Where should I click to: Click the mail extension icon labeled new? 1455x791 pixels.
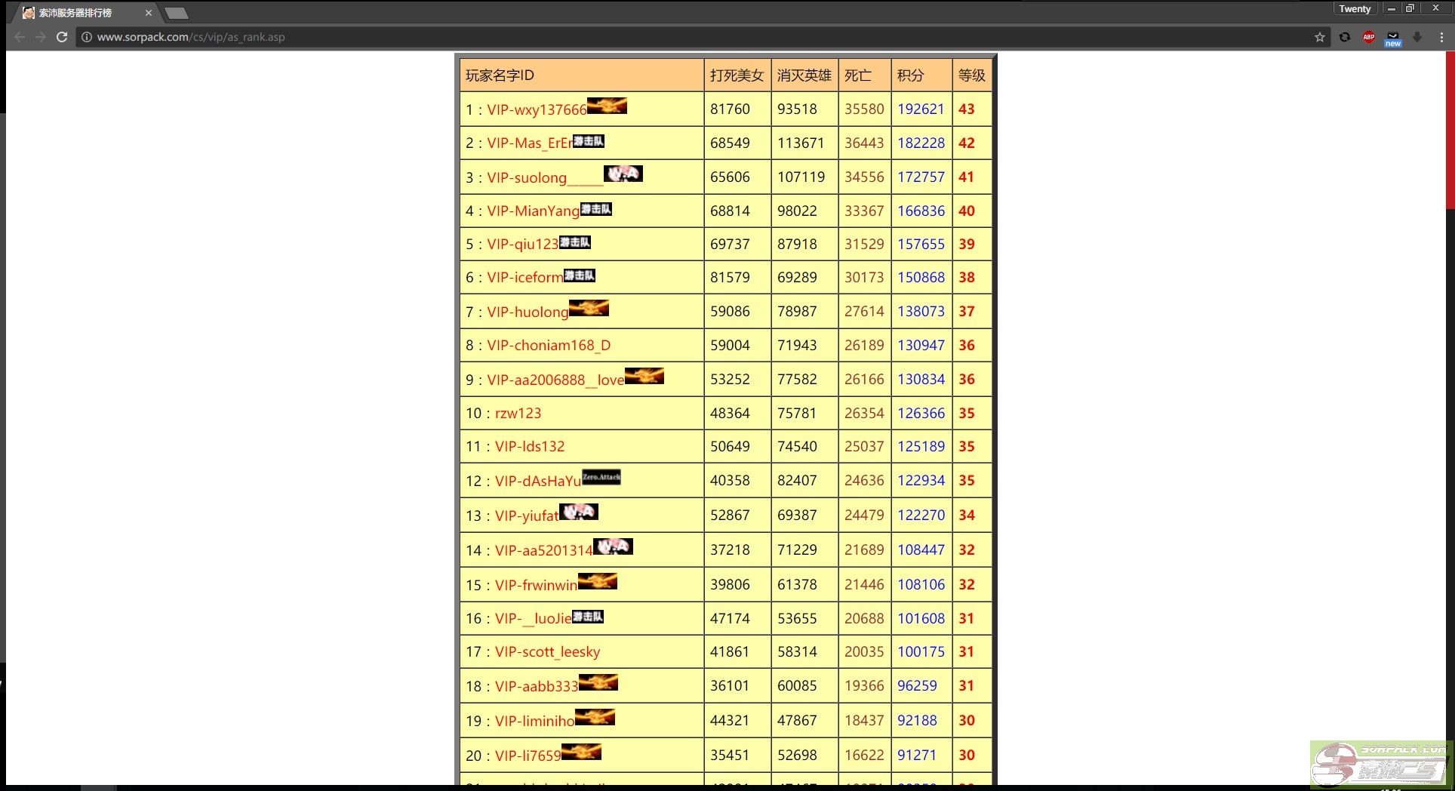[x=1392, y=38]
